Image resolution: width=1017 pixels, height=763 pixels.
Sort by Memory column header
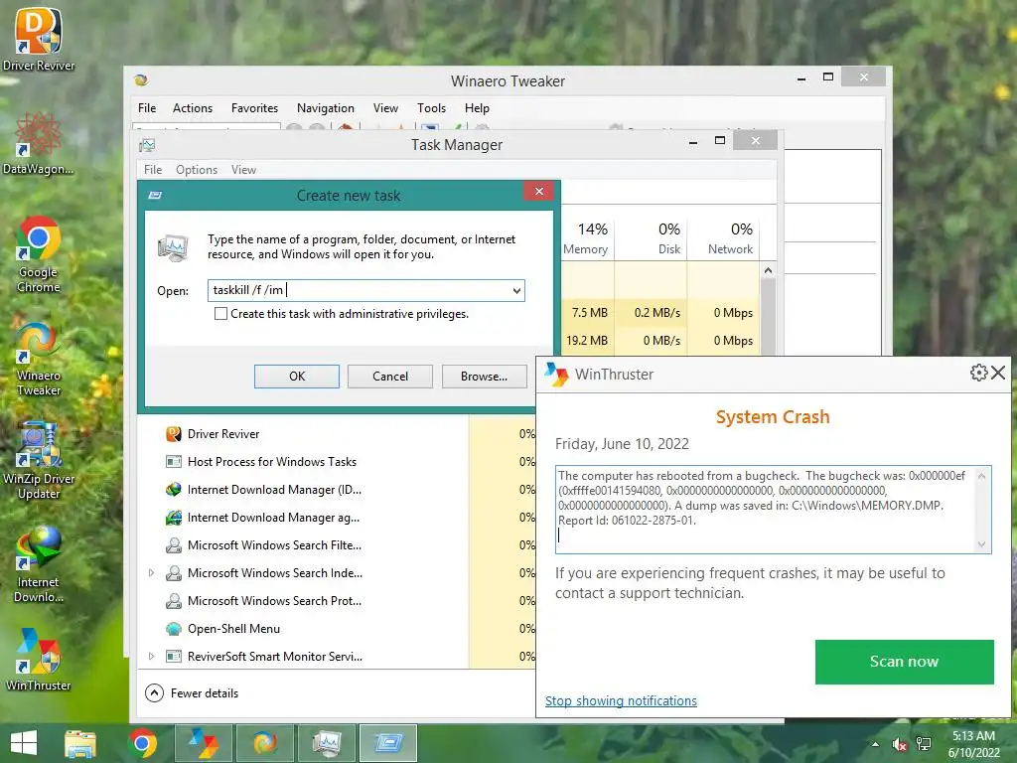tap(587, 237)
